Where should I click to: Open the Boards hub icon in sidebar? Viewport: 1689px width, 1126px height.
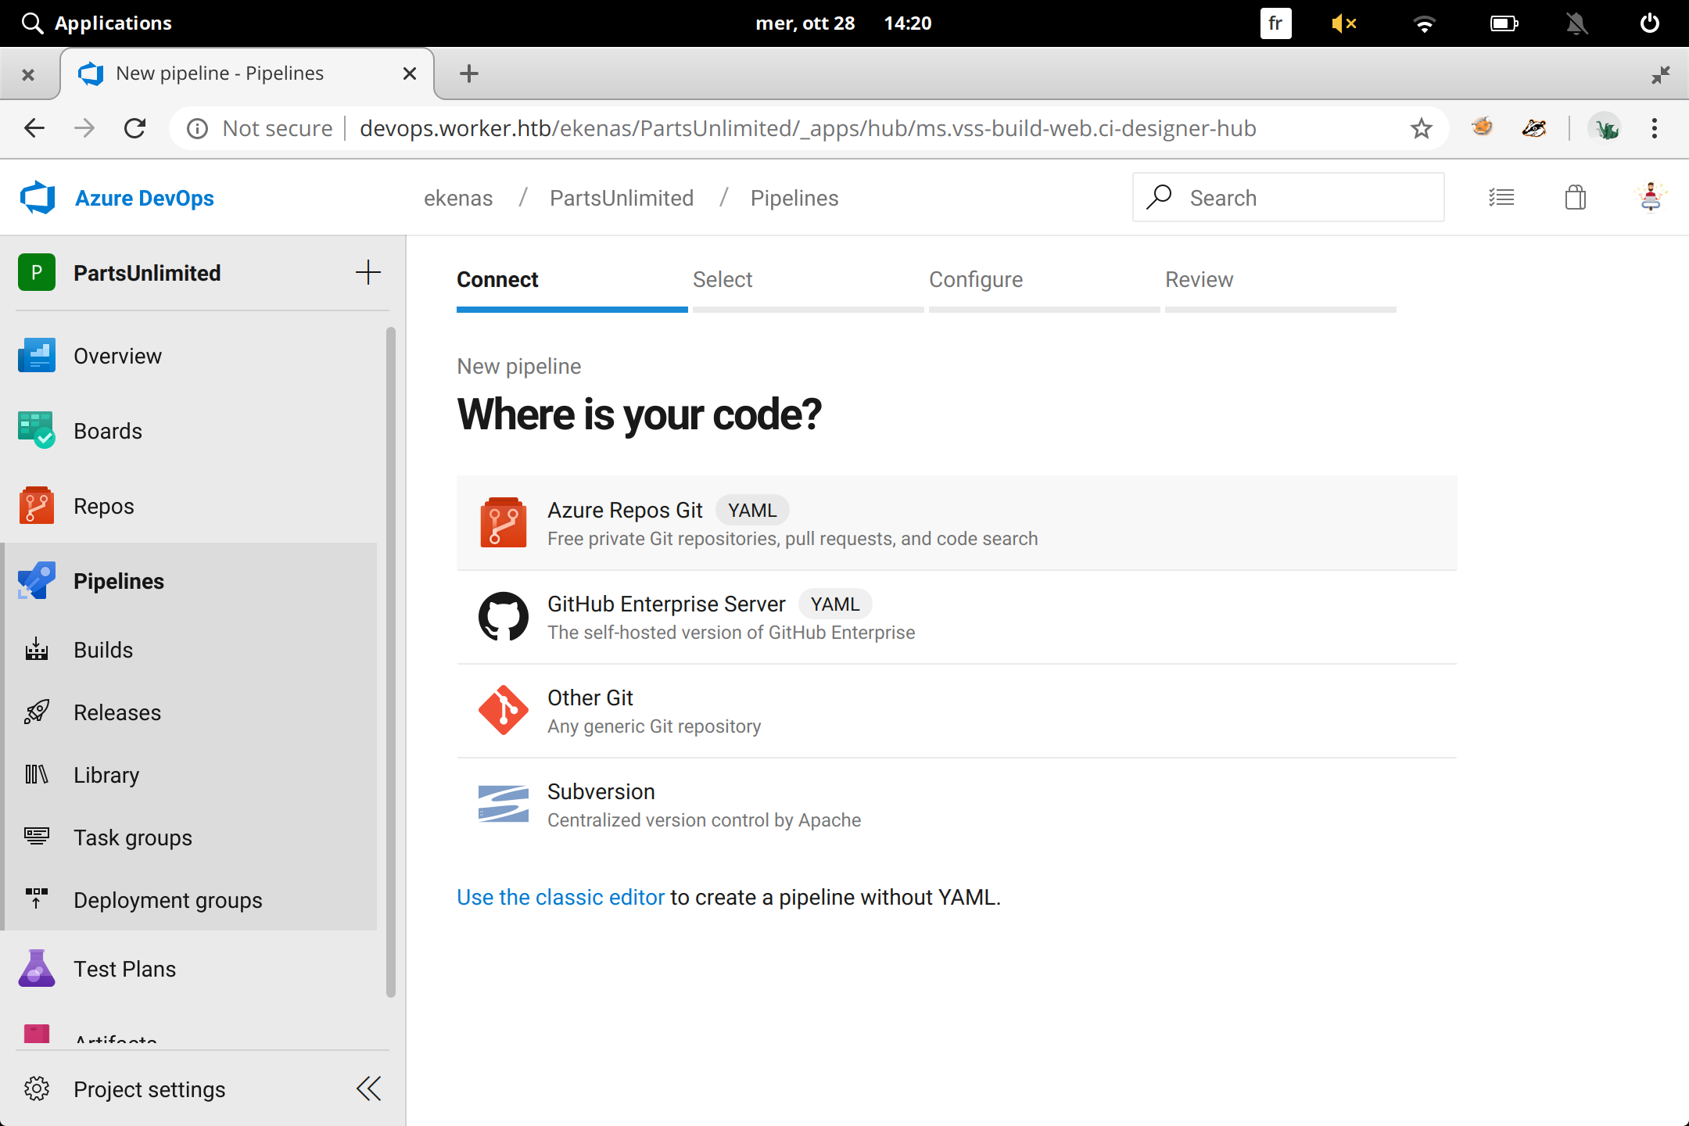point(36,430)
